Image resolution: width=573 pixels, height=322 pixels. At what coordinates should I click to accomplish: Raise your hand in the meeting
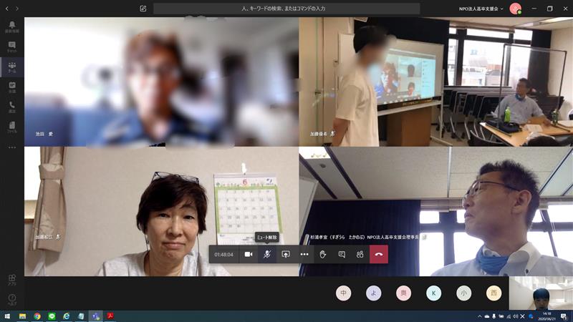click(323, 254)
